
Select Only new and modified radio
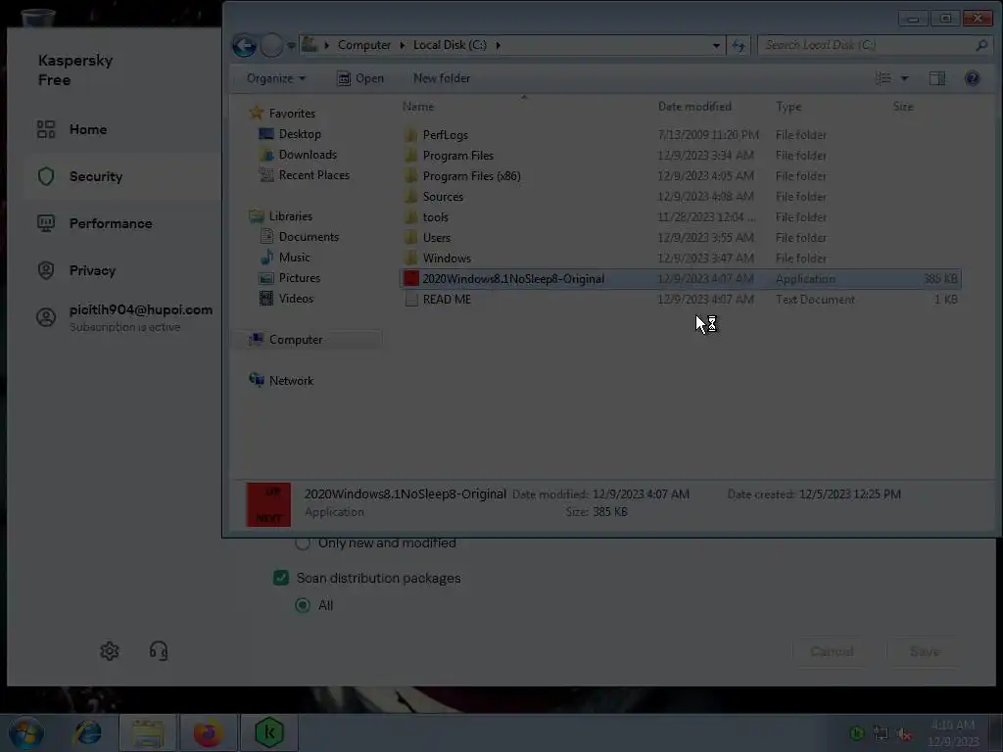click(x=303, y=543)
